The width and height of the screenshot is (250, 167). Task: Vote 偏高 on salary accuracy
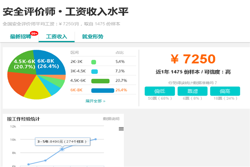tap(225, 91)
